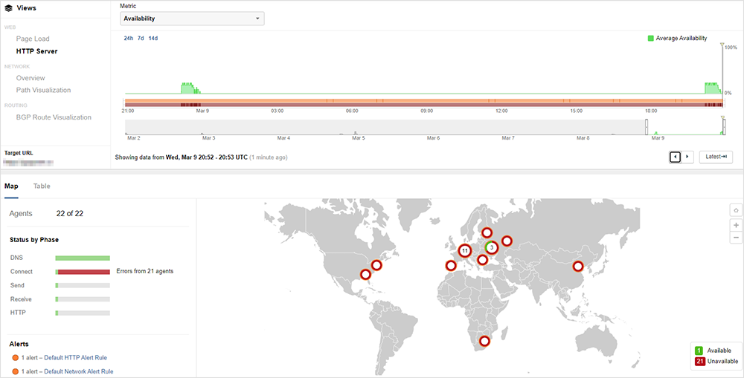This screenshot has width=744, height=378.
Task: Toggle the red Unavailable legend filter
Action: pos(699,361)
